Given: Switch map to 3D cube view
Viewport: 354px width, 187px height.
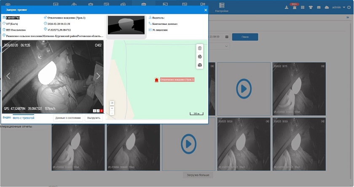Looking at the screenshot, I should (200, 65).
